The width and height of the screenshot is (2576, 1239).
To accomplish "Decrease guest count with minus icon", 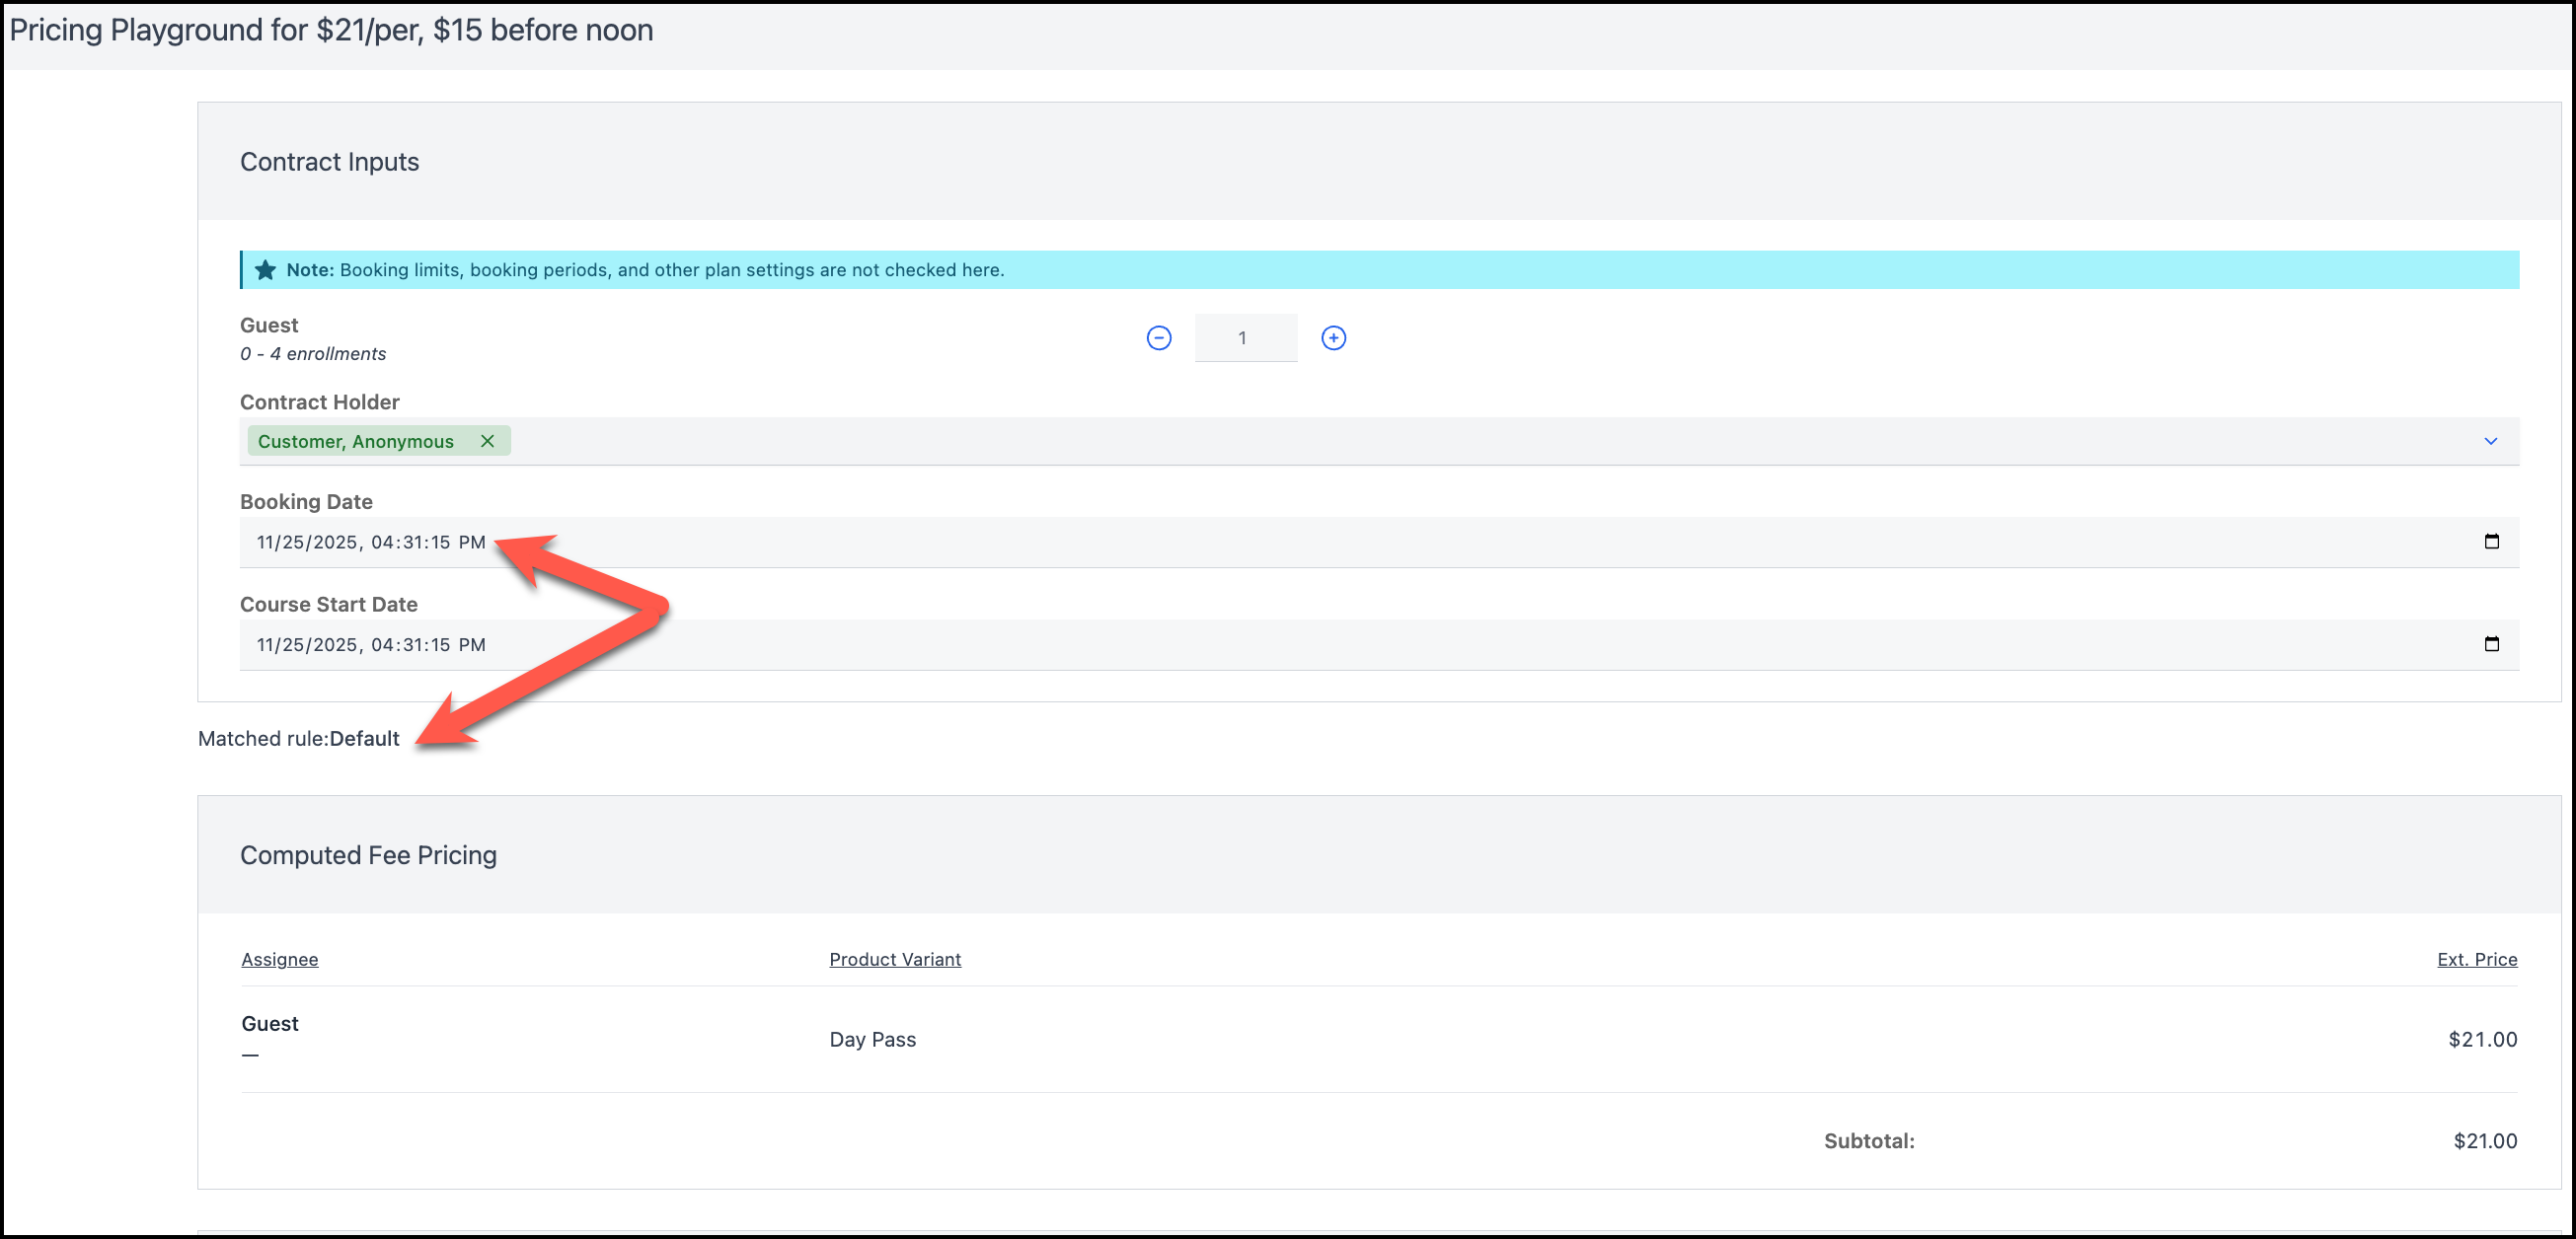I will (1158, 337).
